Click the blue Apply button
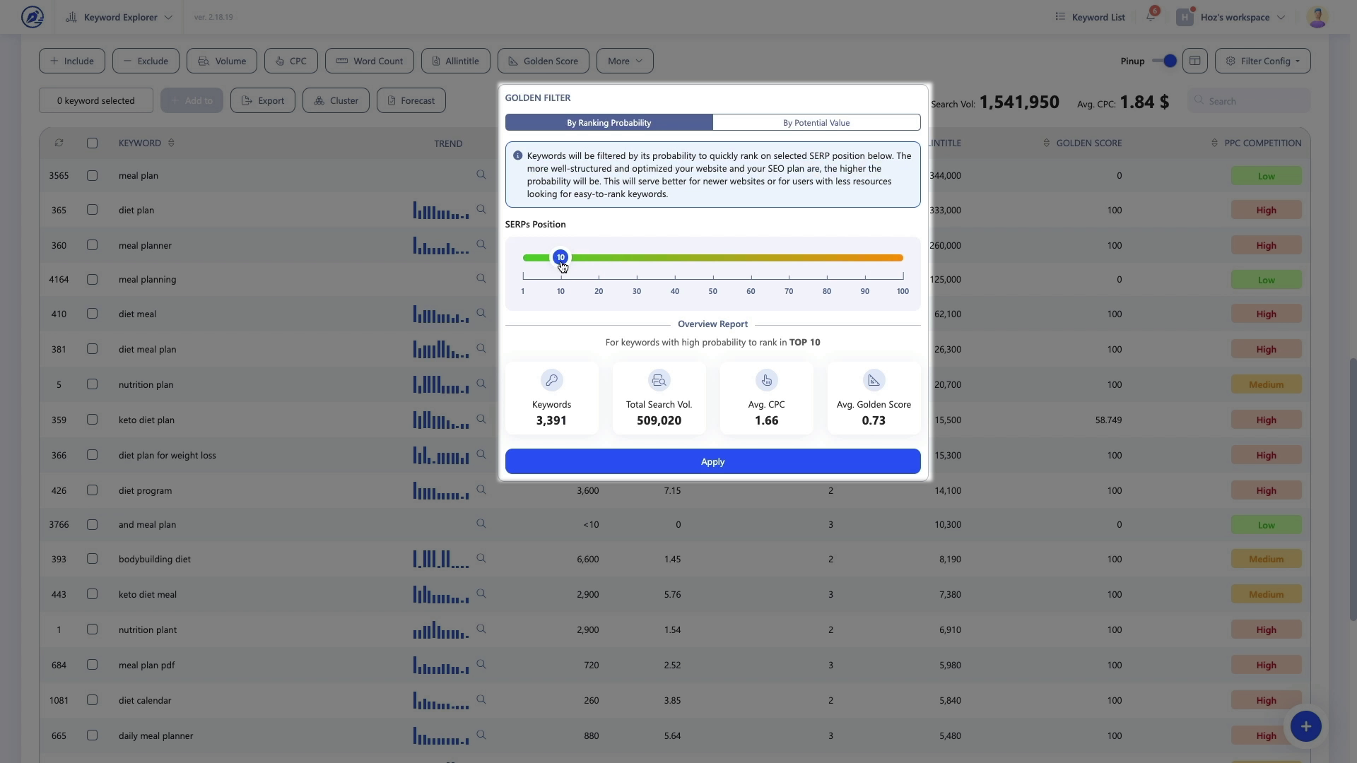This screenshot has height=763, width=1357. [712, 461]
